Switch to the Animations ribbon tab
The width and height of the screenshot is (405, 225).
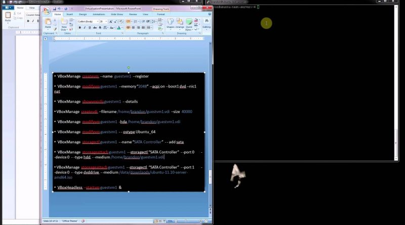(99, 15)
